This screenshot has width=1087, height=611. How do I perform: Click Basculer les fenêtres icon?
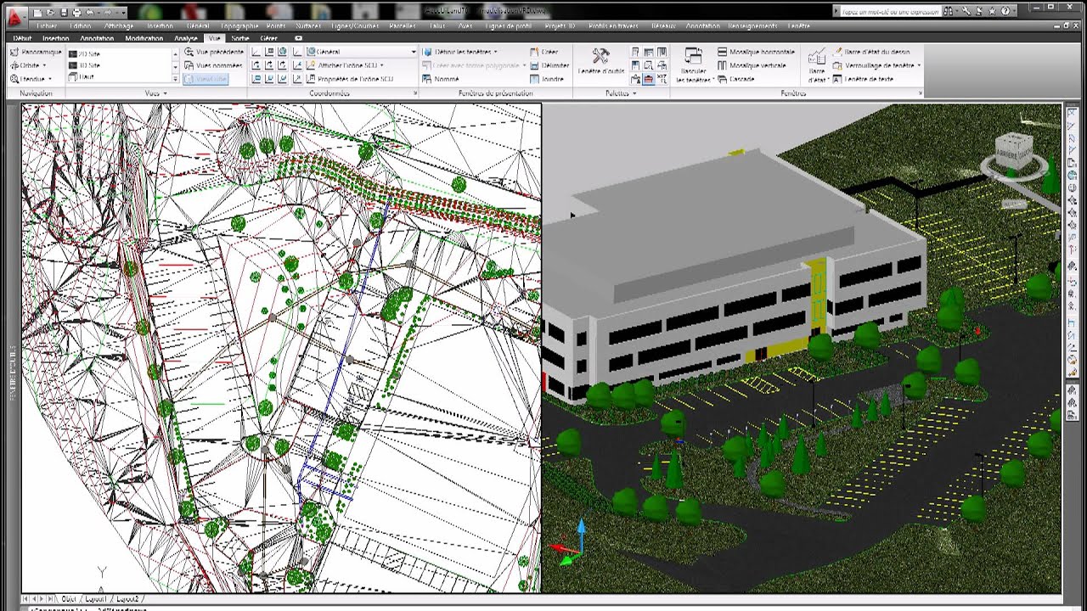tap(693, 64)
